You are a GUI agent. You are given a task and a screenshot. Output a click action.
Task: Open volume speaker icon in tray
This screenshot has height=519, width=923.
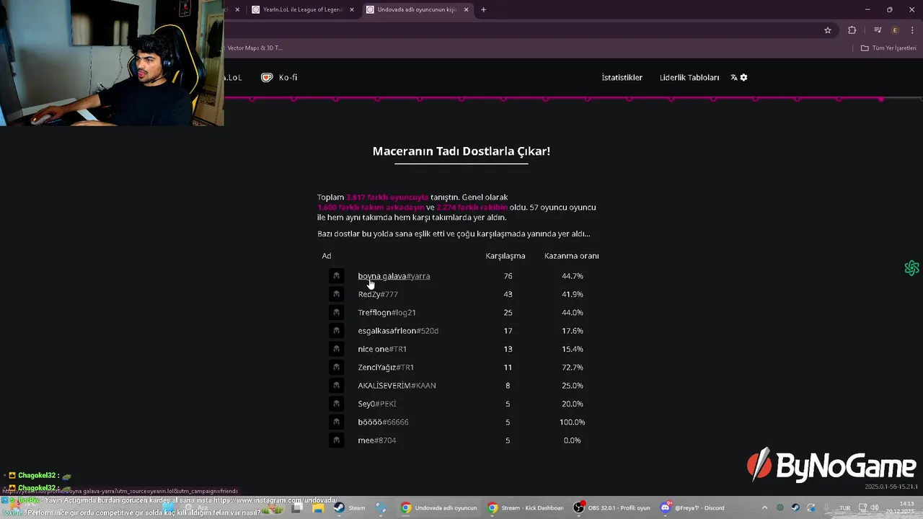click(874, 507)
